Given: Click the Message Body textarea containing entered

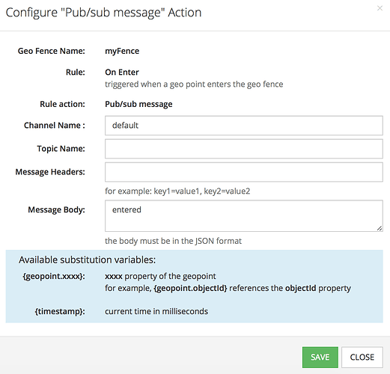Looking at the screenshot, I should [x=244, y=215].
